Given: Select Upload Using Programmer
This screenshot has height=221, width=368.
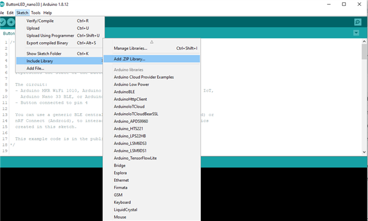Looking at the screenshot, I should coord(60,36).
